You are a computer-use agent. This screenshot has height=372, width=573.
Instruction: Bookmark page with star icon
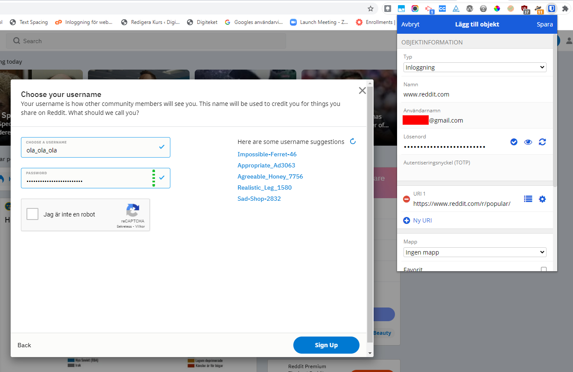point(371,9)
